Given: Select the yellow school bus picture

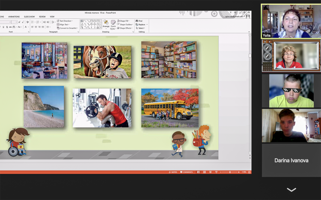Looking at the screenshot, I should (170, 108).
